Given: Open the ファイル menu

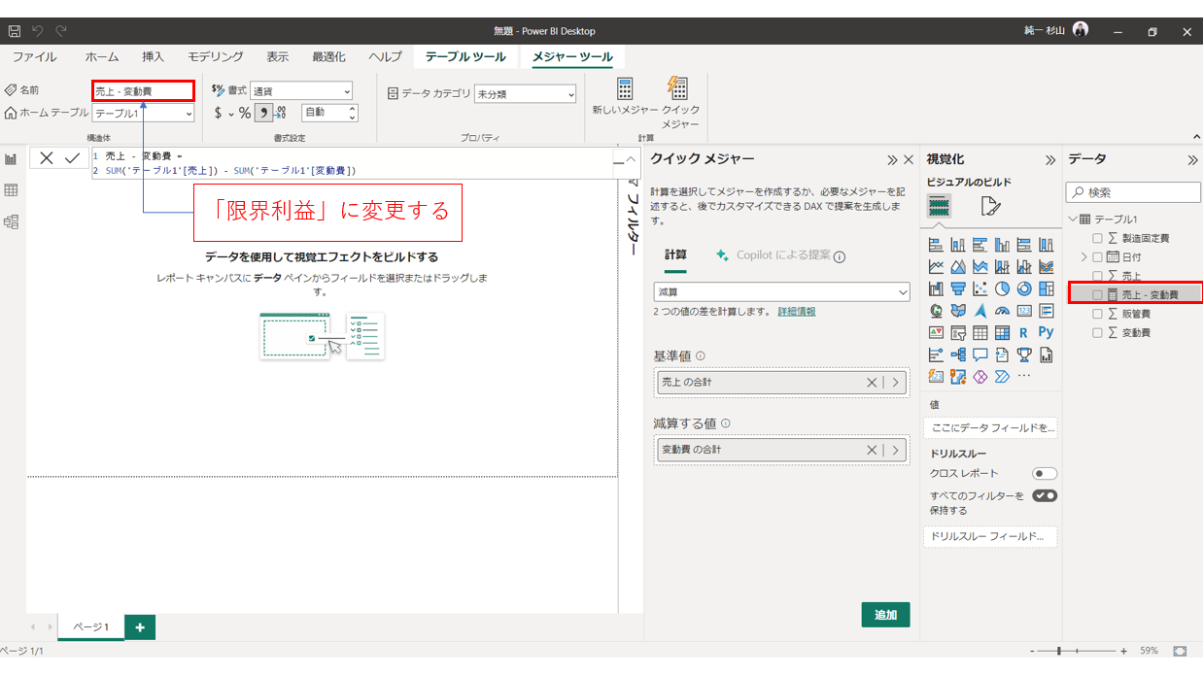Looking at the screenshot, I should (x=34, y=57).
